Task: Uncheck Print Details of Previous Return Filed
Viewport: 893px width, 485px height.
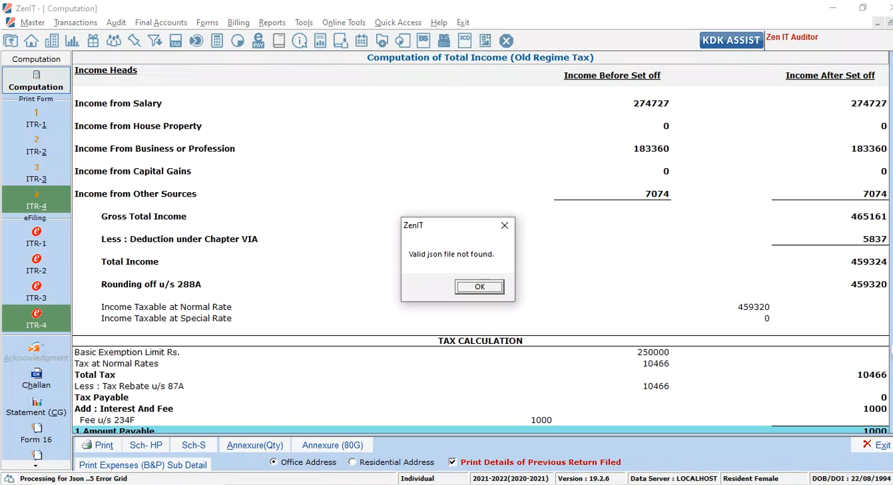Action: coord(452,462)
